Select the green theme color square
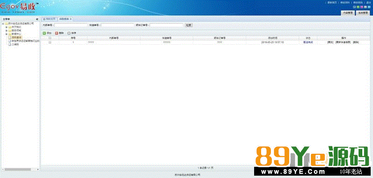 358,7
